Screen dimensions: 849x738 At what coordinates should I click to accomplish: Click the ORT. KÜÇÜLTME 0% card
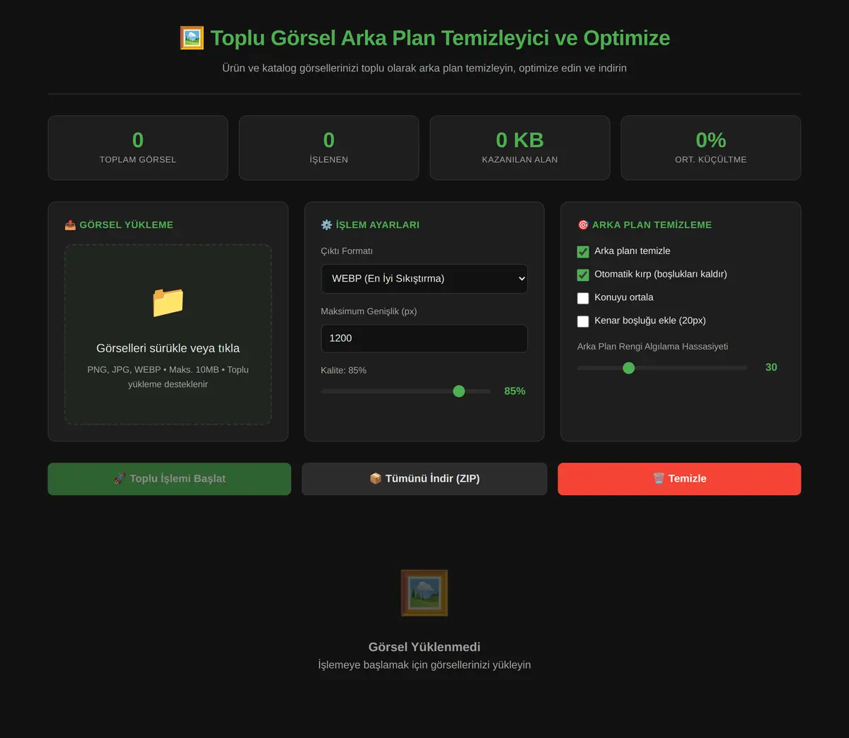click(711, 148)
